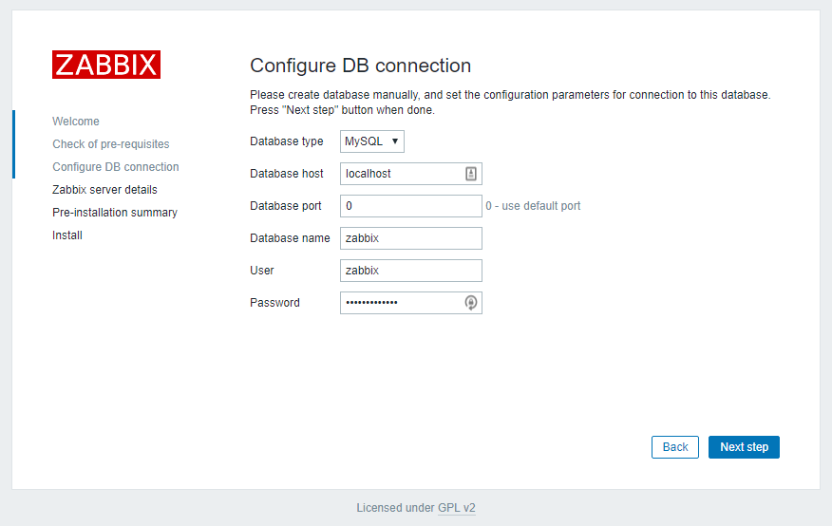Go to Welcome step

pyautogui.click(x=76, y=122)
